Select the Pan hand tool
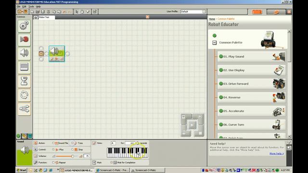 pyautogui.click(x=82, y=12)
